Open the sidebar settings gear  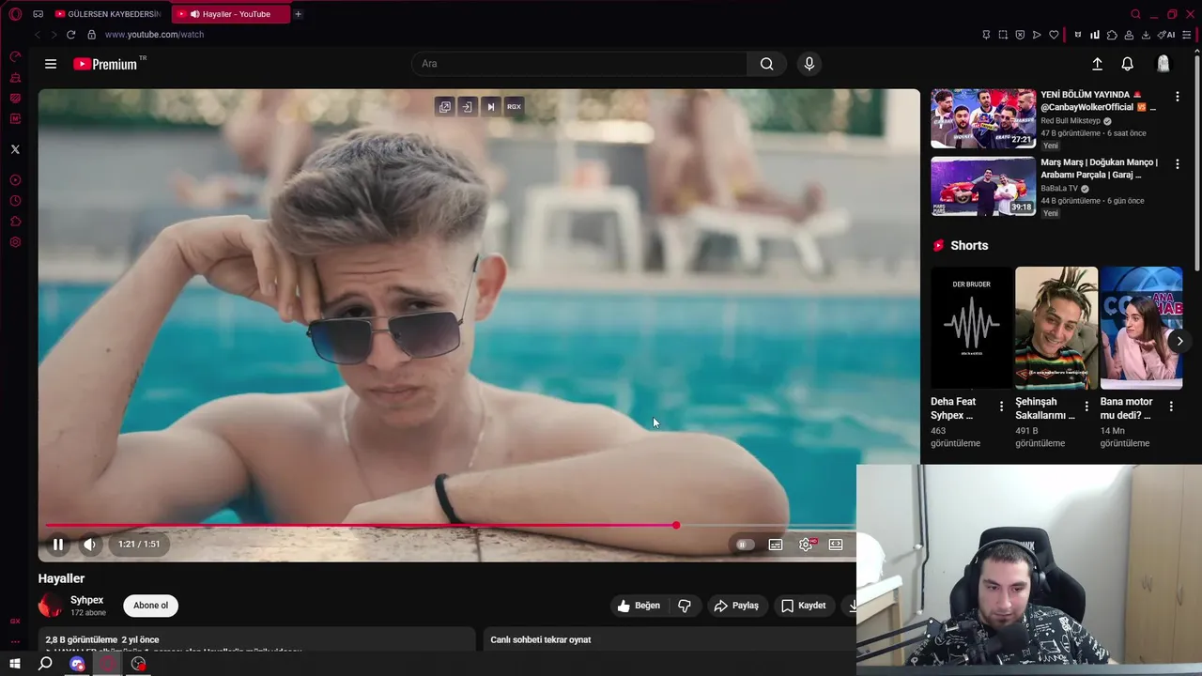click(15, 242)
